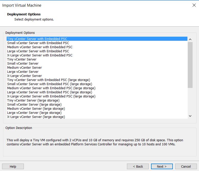This screenshot has height=171, width=199.
Task: Pick Large vCenter Server with Embedded PSC
Action: click(x=97, y=51)
